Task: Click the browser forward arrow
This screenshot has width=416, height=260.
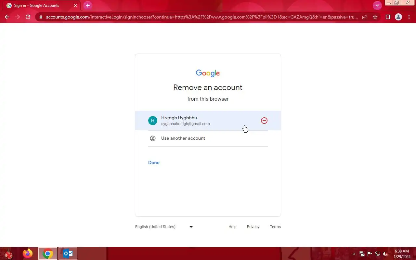Action: [18, 17]
